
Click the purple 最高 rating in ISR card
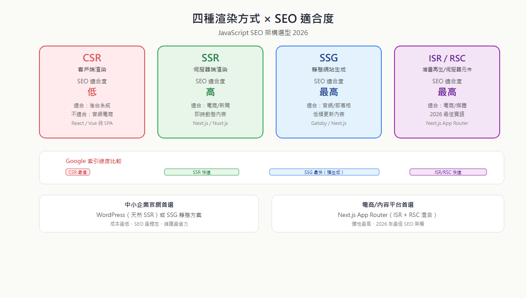pos(447,92)
